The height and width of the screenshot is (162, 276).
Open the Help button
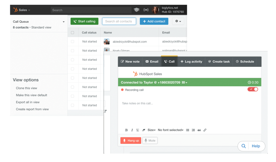[256, 146]
